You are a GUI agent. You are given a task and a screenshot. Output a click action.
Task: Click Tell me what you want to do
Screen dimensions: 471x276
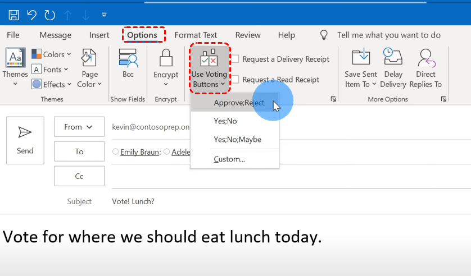point(389,35)
